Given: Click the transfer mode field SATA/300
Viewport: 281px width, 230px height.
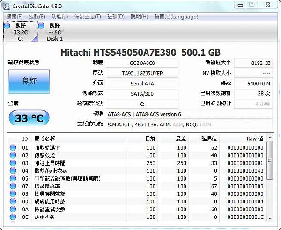Looking at the screenshot, I should [142, 94].
